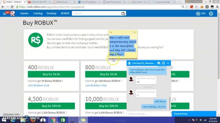This screenshot has height=123, width=220.
Task: Reload the page
Action: pos(12,7)
